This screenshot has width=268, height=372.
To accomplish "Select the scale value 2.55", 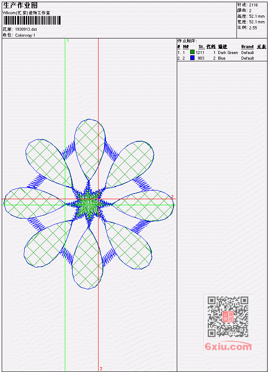I will (253, 28).
